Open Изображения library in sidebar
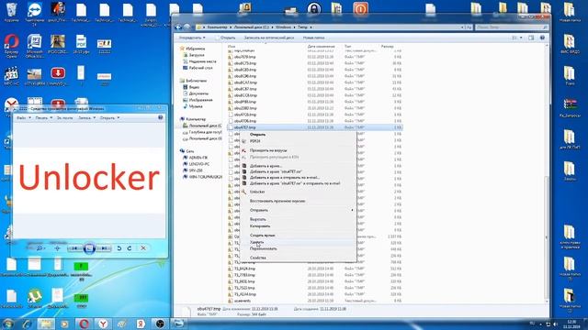 200,100
